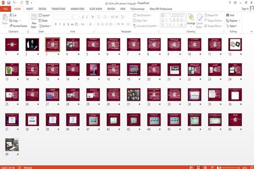Decrease font size with the small A icon
This screenshot has height=169, width=254.
point(87,17)
